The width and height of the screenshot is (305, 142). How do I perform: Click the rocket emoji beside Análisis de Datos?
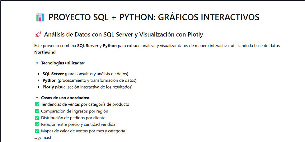click(x=38, y=34)
